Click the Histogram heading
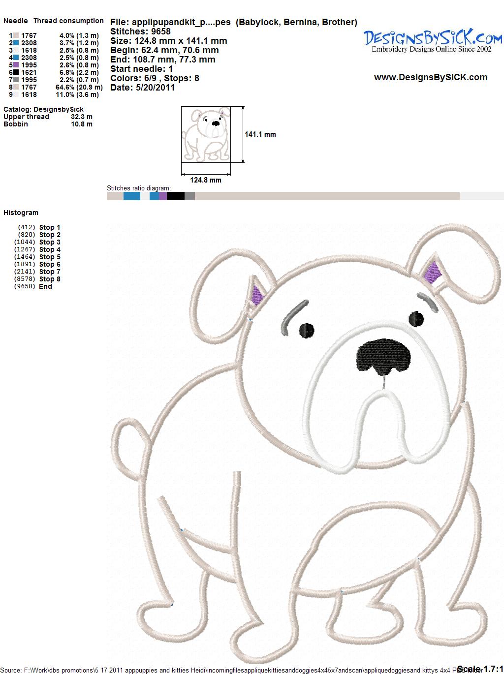This screenshot has width=504, height=674. pyautogui.click(x=21, y=213)
